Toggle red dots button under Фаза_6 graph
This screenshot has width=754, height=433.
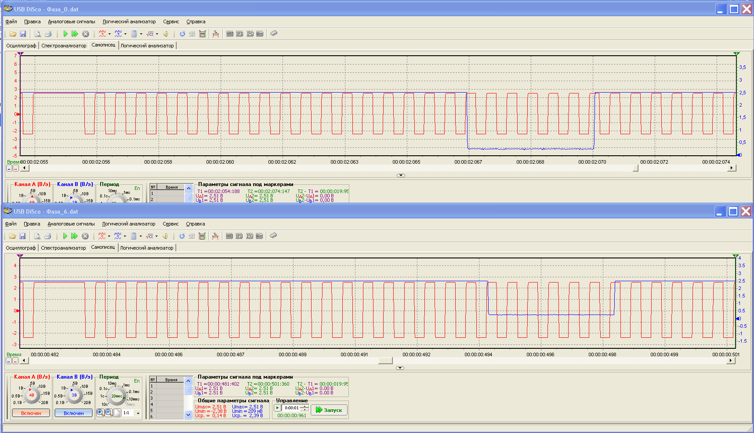click(15, 361)
